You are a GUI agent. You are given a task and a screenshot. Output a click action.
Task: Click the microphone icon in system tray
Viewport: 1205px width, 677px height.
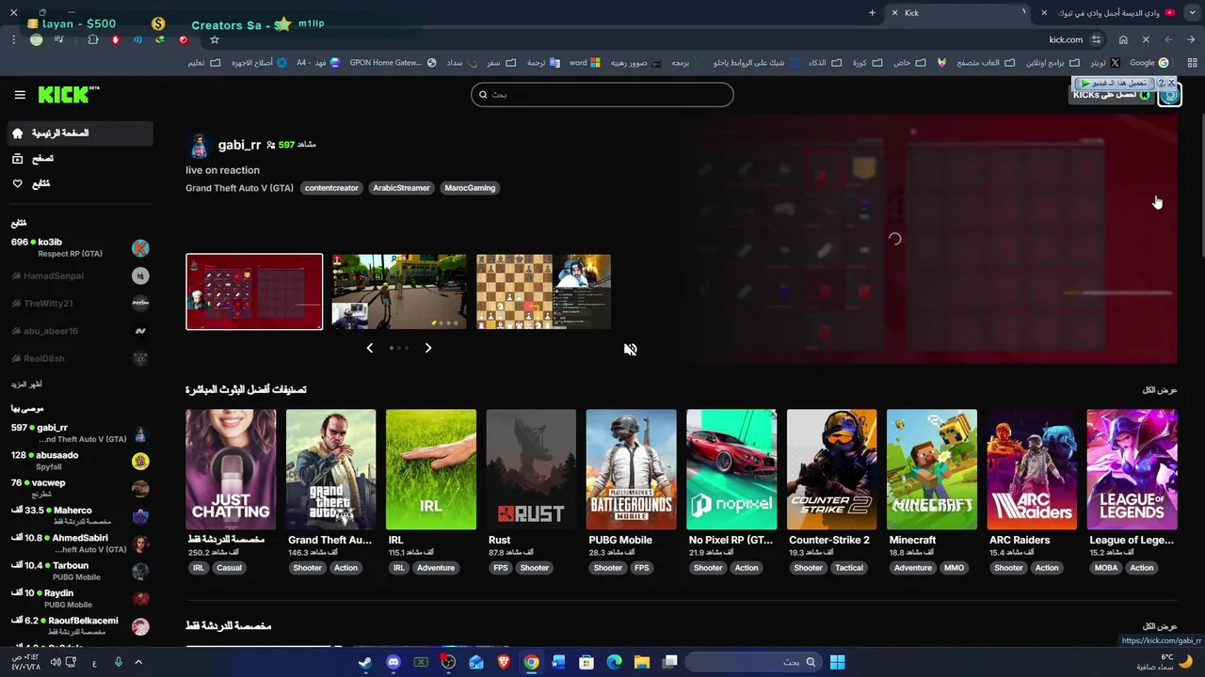(119, 662)
